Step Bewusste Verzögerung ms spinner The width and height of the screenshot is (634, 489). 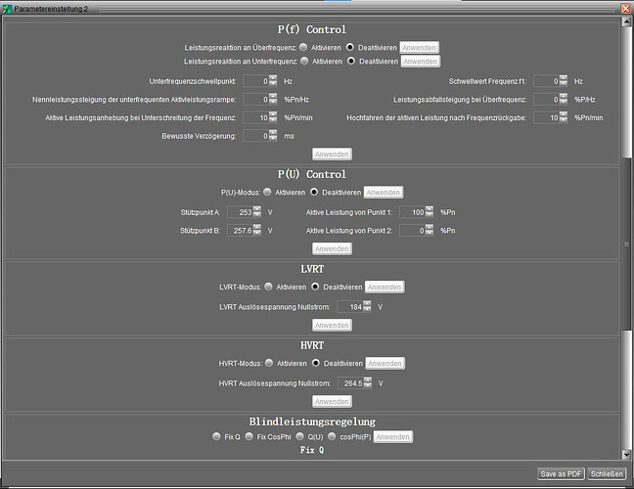(x=273, y=135)
